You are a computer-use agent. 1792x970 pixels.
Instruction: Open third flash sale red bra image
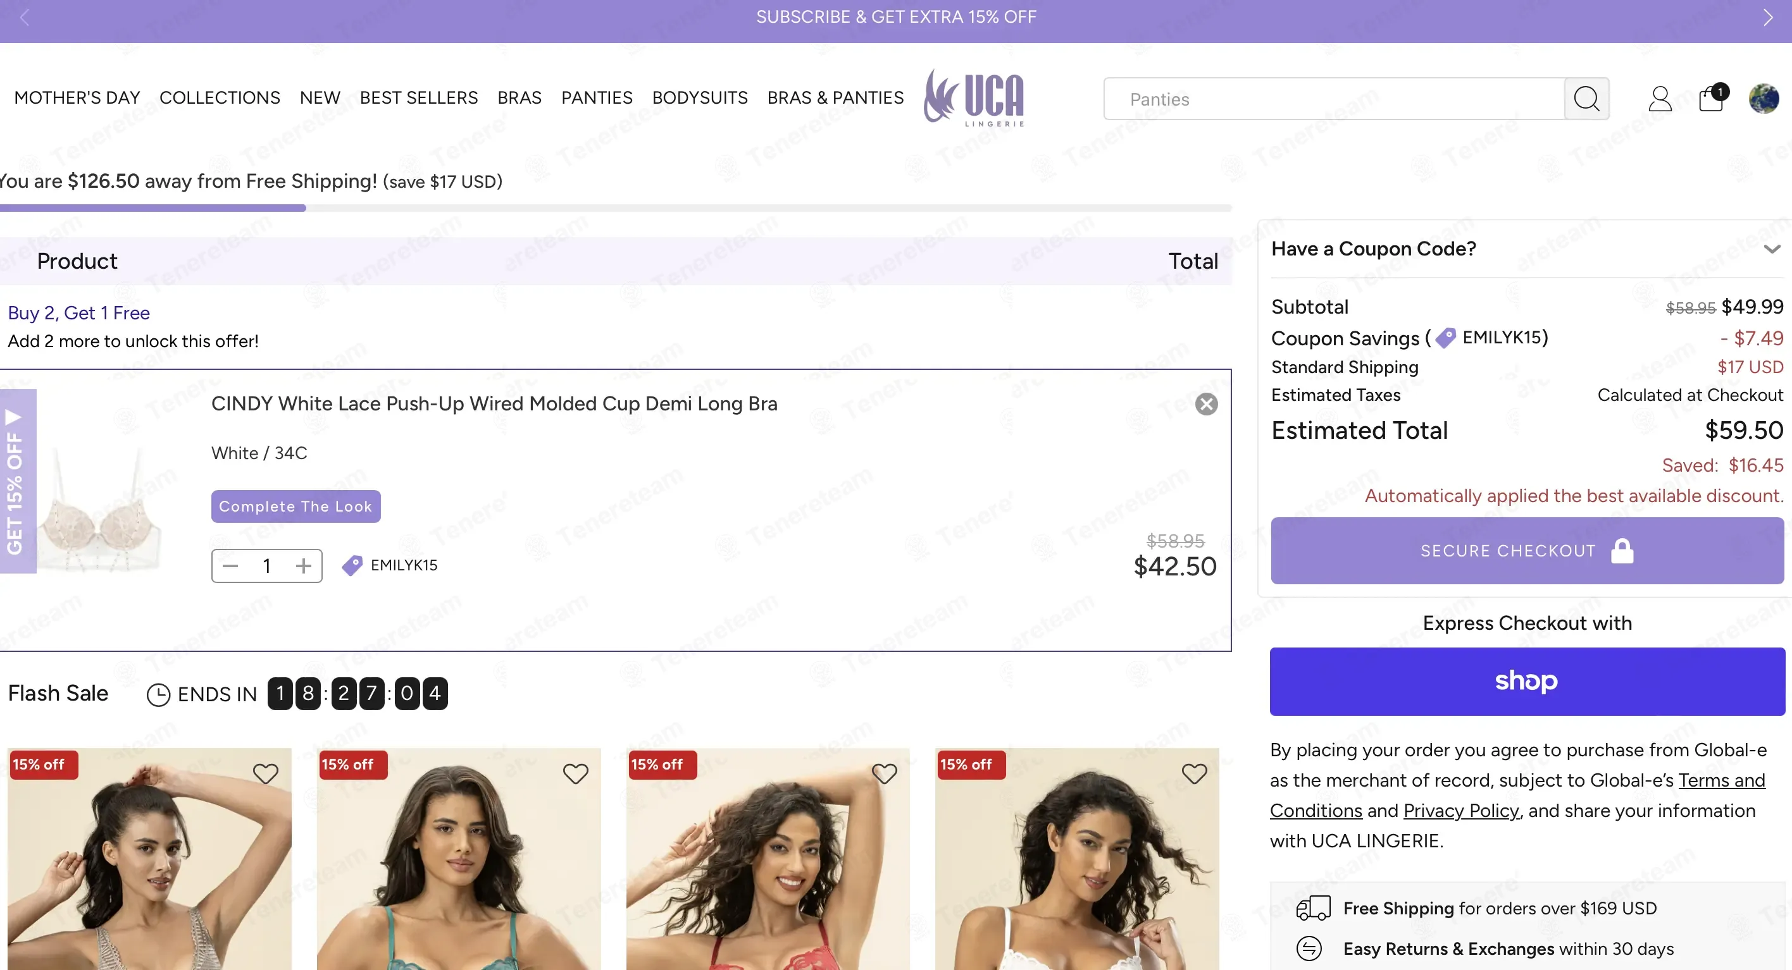(x=768, y=859)
